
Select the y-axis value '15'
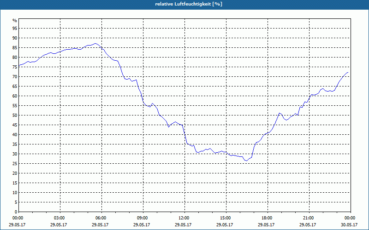[15, 183]
